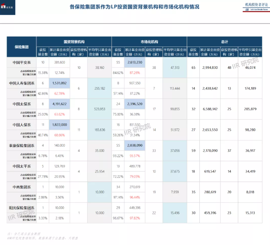Click the 129,769 cell
This screenshot has height=245, width=270.
60,166
